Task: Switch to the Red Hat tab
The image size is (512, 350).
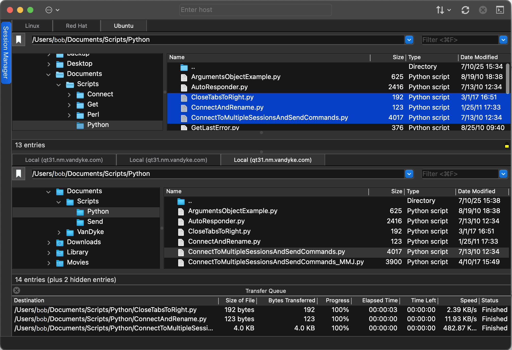Action: point(76,25)
